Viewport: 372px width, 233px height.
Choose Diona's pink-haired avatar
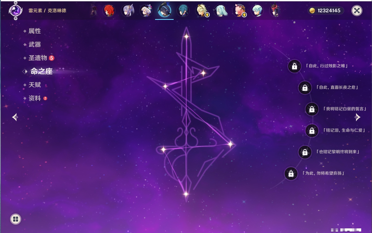(239, 11)
